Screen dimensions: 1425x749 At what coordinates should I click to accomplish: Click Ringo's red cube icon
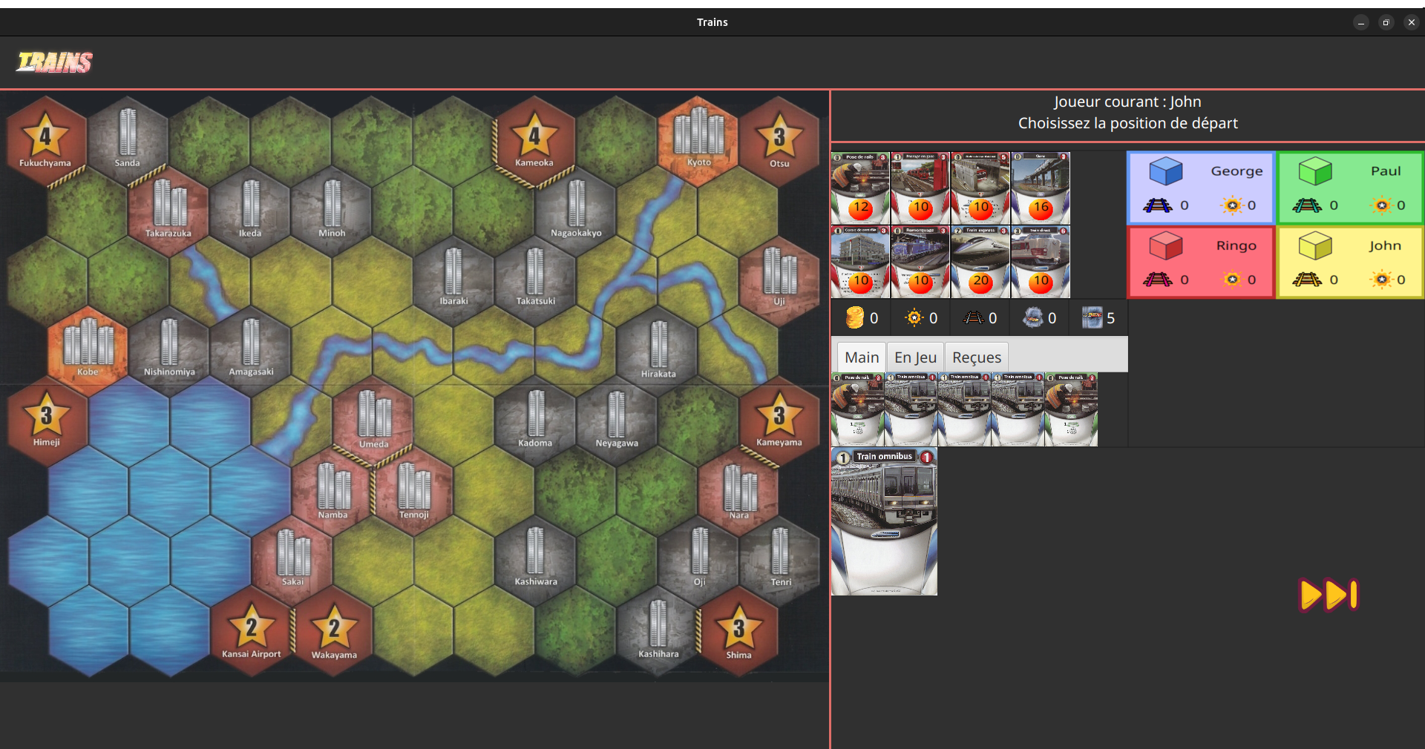[x=1165, y=245]
